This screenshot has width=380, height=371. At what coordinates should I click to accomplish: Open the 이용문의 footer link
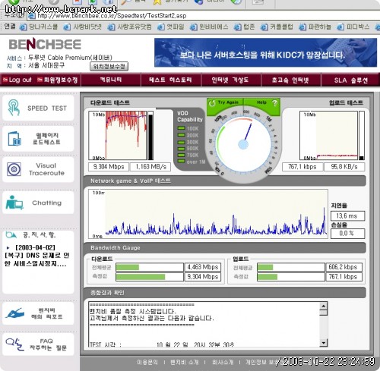tap(147, 362)
